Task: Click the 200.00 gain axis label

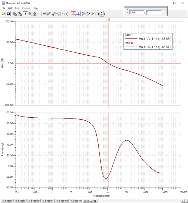Action: (9, 22)
